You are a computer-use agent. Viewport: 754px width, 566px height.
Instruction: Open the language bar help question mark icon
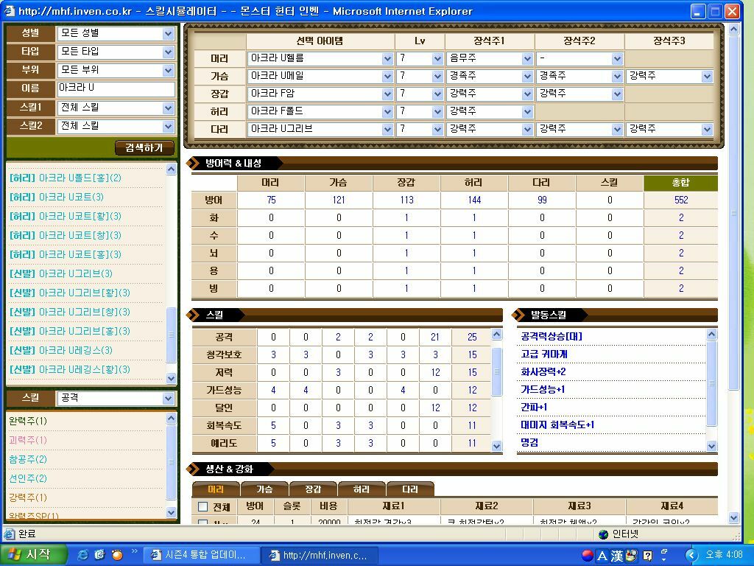(647, 556)
